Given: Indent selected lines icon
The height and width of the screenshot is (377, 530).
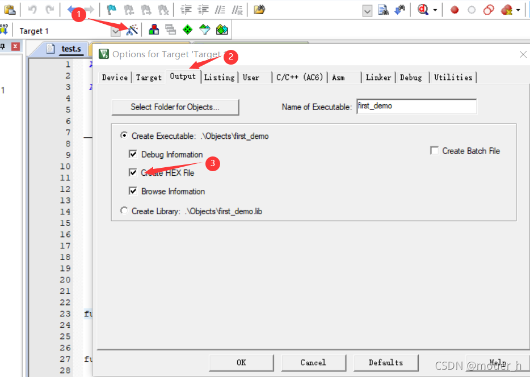Looking at the screenshot, I should click(x=186, y=10).
